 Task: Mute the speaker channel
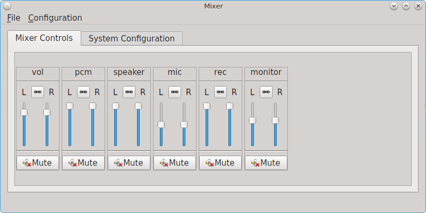129,163
